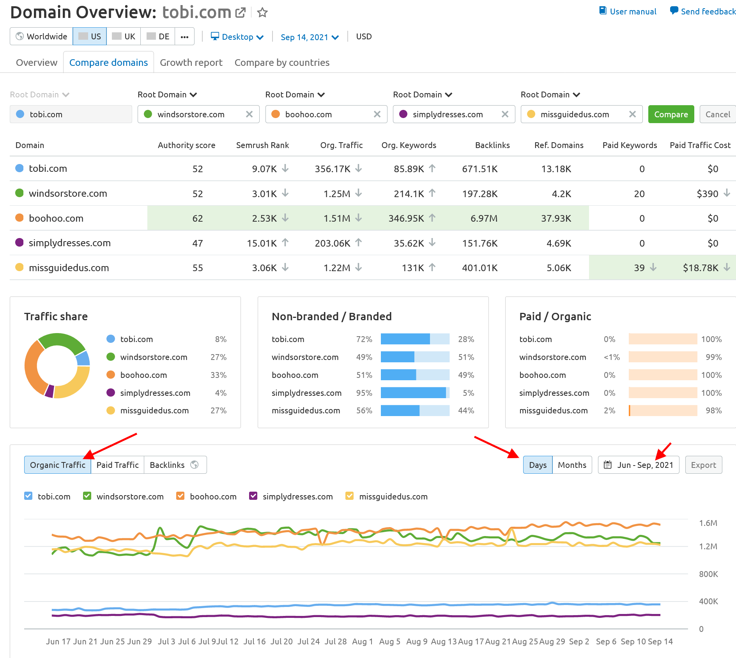Expand Root Domain dropdown above windsorstore.com
Viewport: 736px width, 658px height.
click(167, 95)
